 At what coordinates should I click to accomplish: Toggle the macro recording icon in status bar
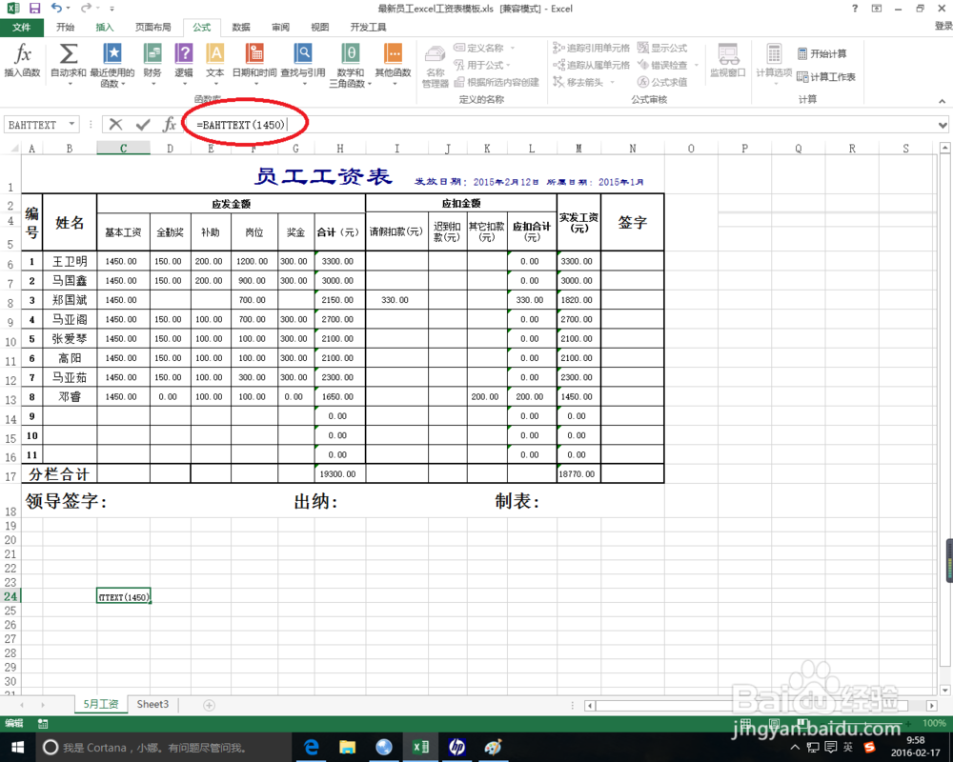pos(43,723)
